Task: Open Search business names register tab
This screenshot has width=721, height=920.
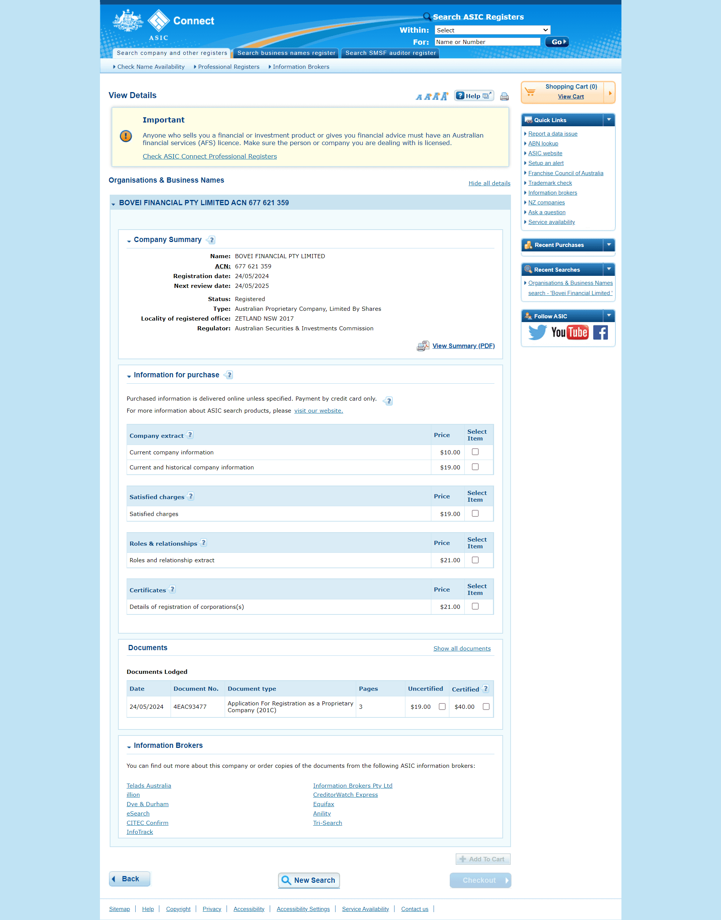Action: click(x=286, y=53)
